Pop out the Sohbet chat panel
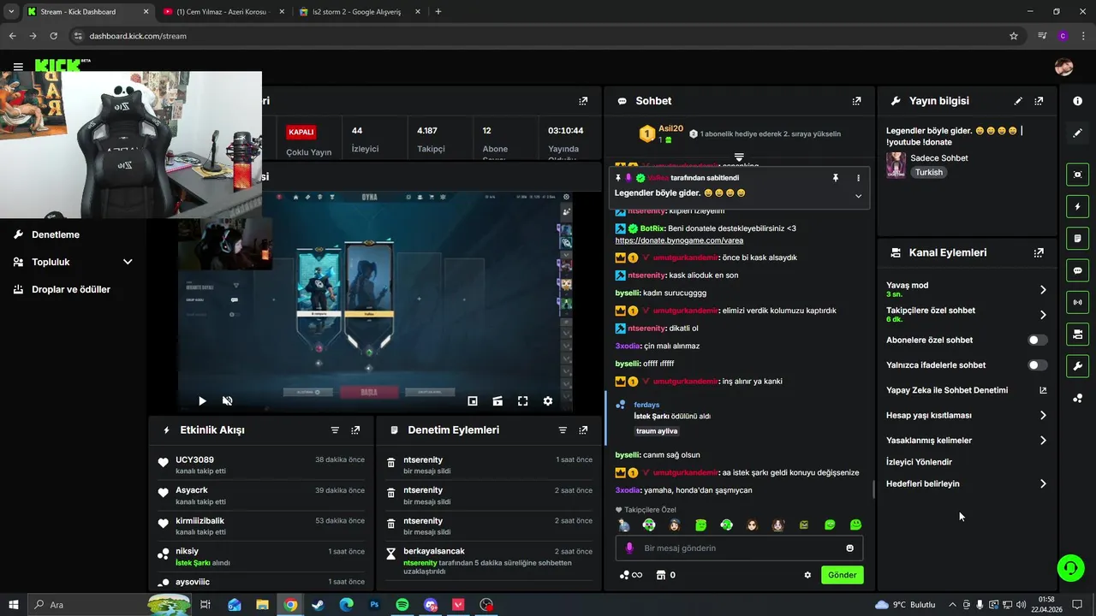Image resolution: width=1096 pixels, height=616 pixels. tap(856, 101)
